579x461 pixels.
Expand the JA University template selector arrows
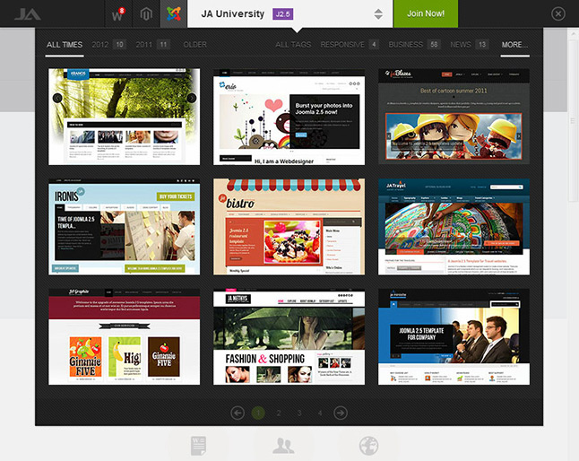(x=378, y=14)
